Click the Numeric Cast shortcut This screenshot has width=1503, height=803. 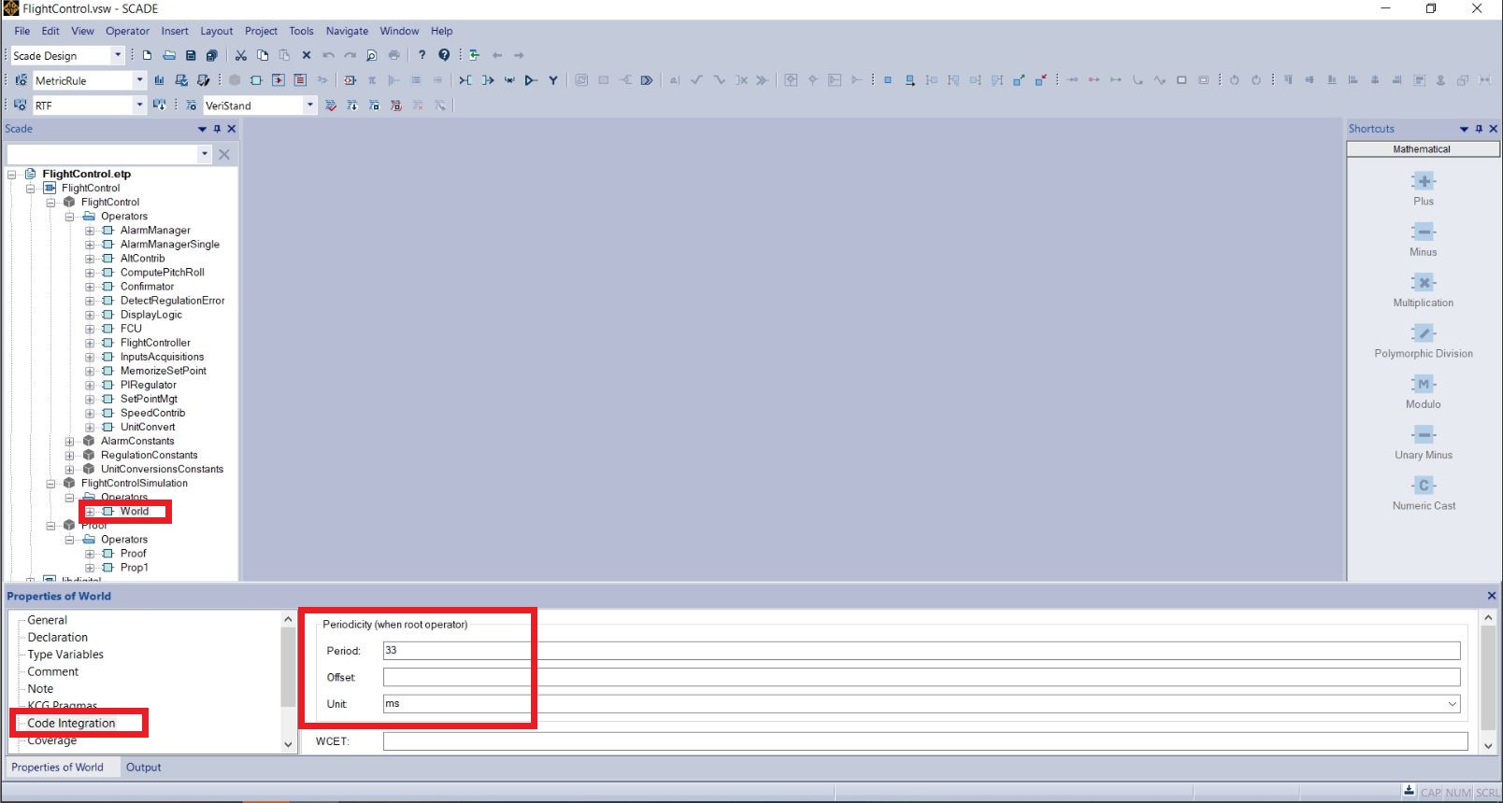tap(1424, 492)
